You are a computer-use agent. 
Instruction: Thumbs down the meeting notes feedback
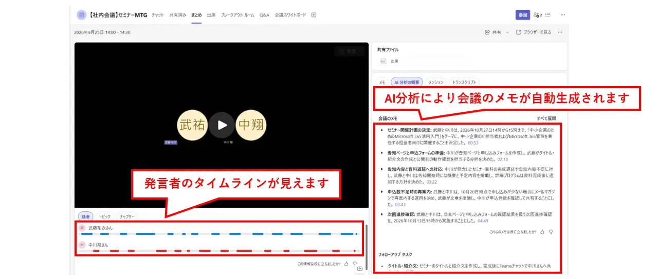pyautogui.click(x=551, y=232)
